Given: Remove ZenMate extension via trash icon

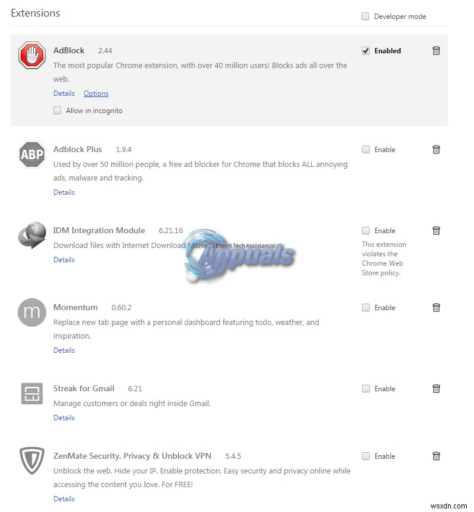Looking at the screenshot, I should tap(436, 456).
